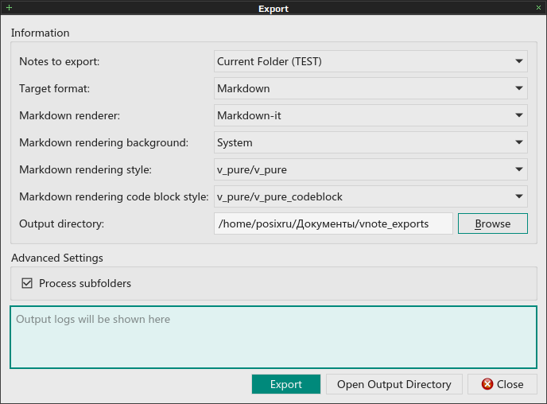Open the Markdown rendering background dropdown

click(x=370, y=142)
